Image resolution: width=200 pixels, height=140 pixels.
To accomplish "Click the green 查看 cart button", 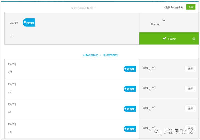I will pos(191,7).
